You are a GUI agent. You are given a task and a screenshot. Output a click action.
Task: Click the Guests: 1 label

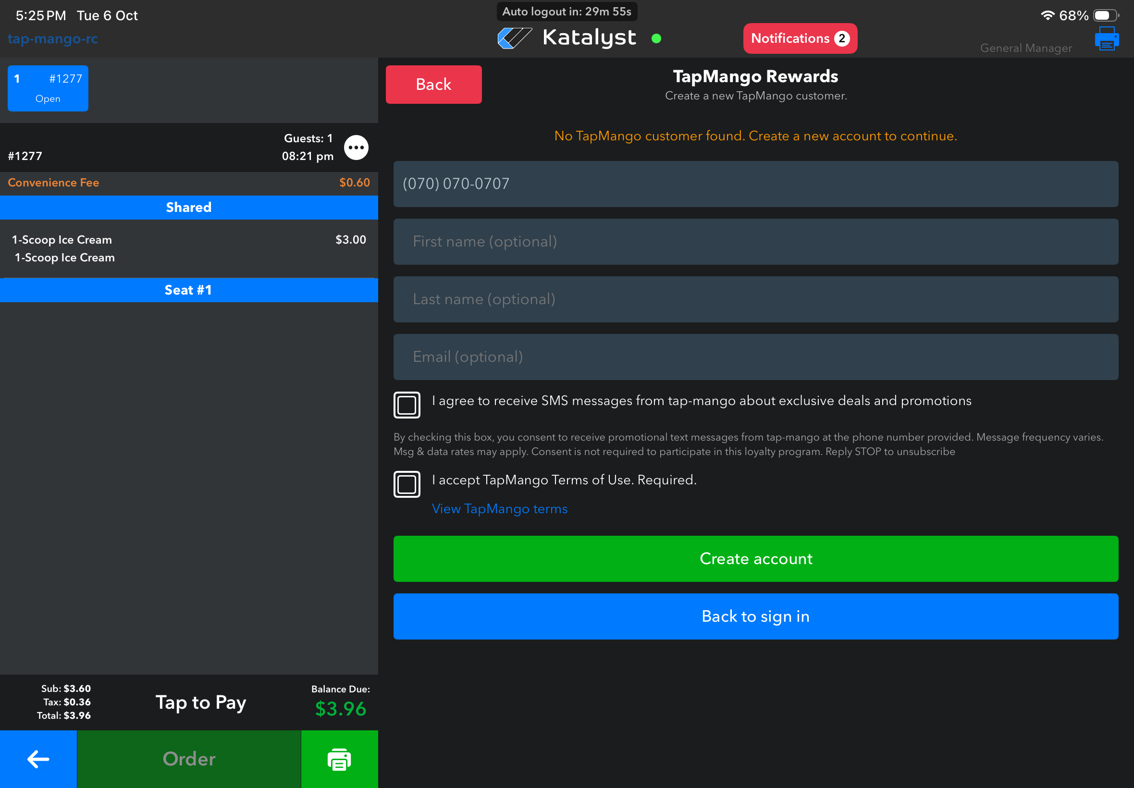(308, 138)
